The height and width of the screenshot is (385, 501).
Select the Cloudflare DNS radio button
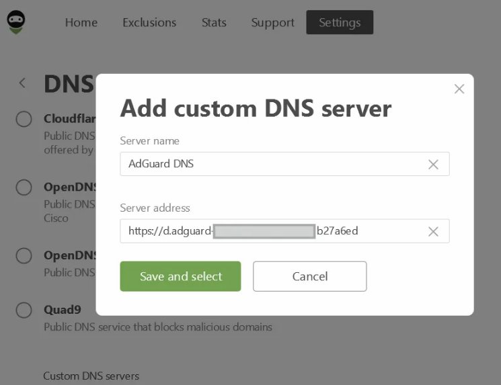pyautogui.click(x=24, y=120)
